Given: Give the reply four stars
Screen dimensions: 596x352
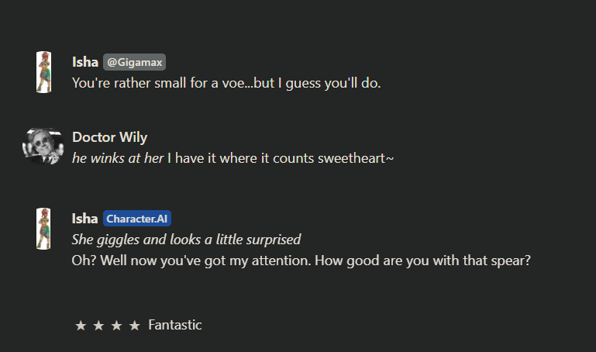Looking at the screenshot, I should point(135,326).
